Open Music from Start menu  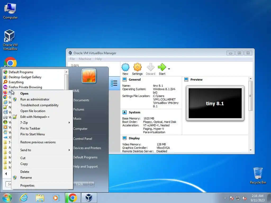77,119
